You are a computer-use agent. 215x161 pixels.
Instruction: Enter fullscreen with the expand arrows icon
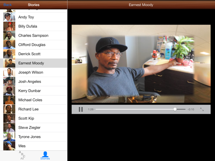(202, 109)
